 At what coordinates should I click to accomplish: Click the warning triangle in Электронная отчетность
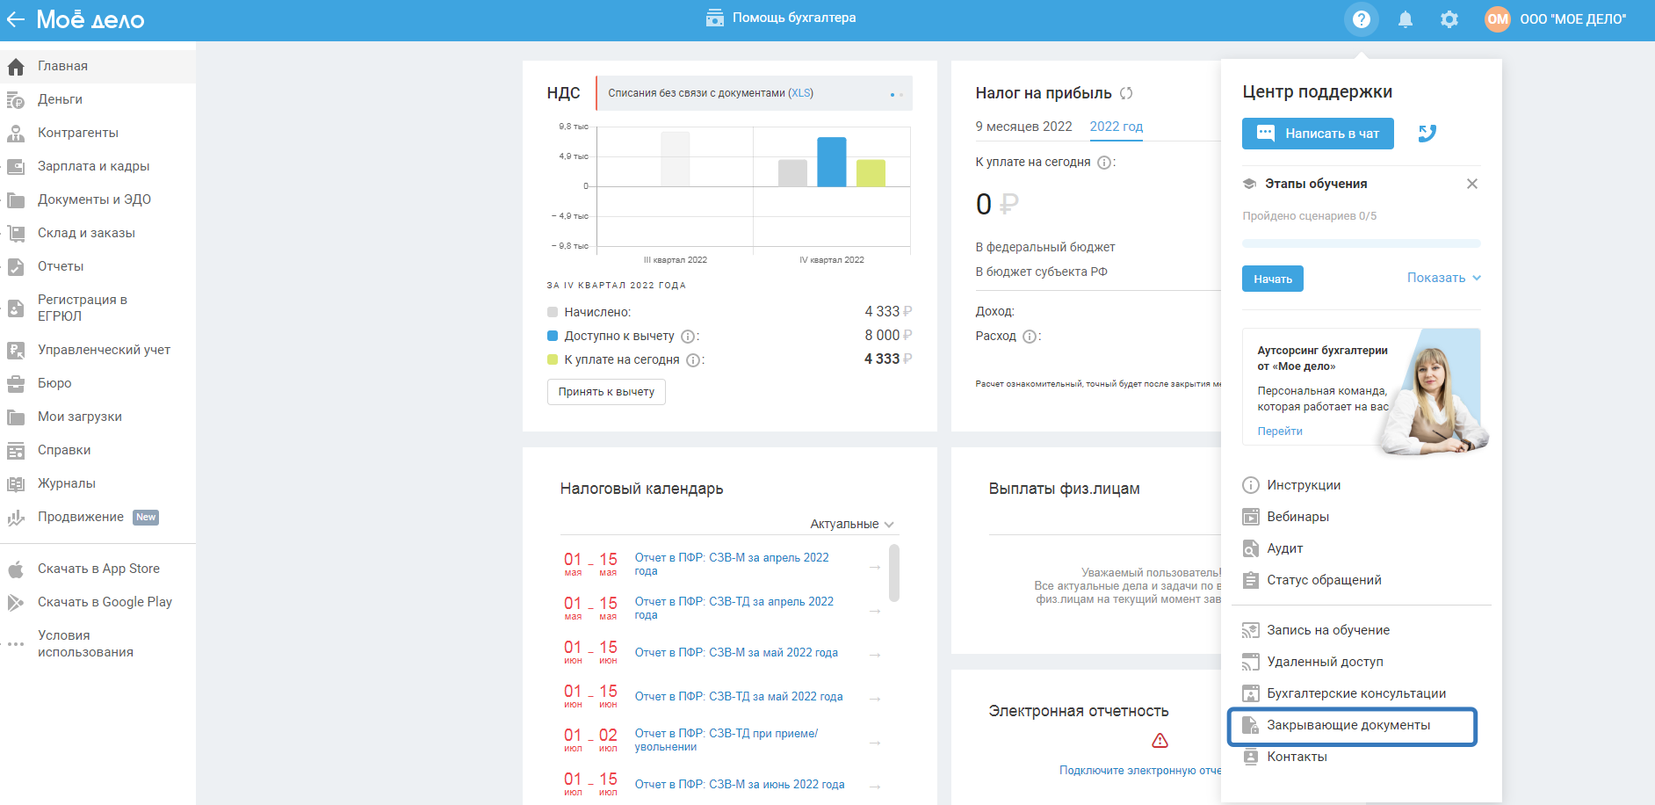(1160, 741)
